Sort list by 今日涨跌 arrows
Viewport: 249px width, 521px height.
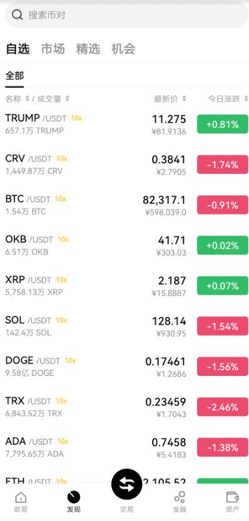246,99
